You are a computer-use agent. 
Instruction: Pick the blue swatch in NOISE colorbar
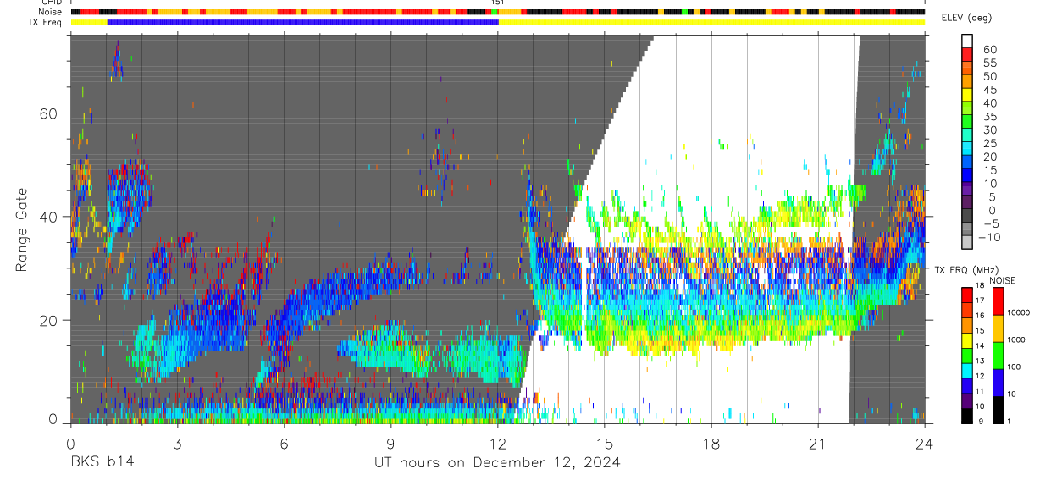tap(998, 382)
